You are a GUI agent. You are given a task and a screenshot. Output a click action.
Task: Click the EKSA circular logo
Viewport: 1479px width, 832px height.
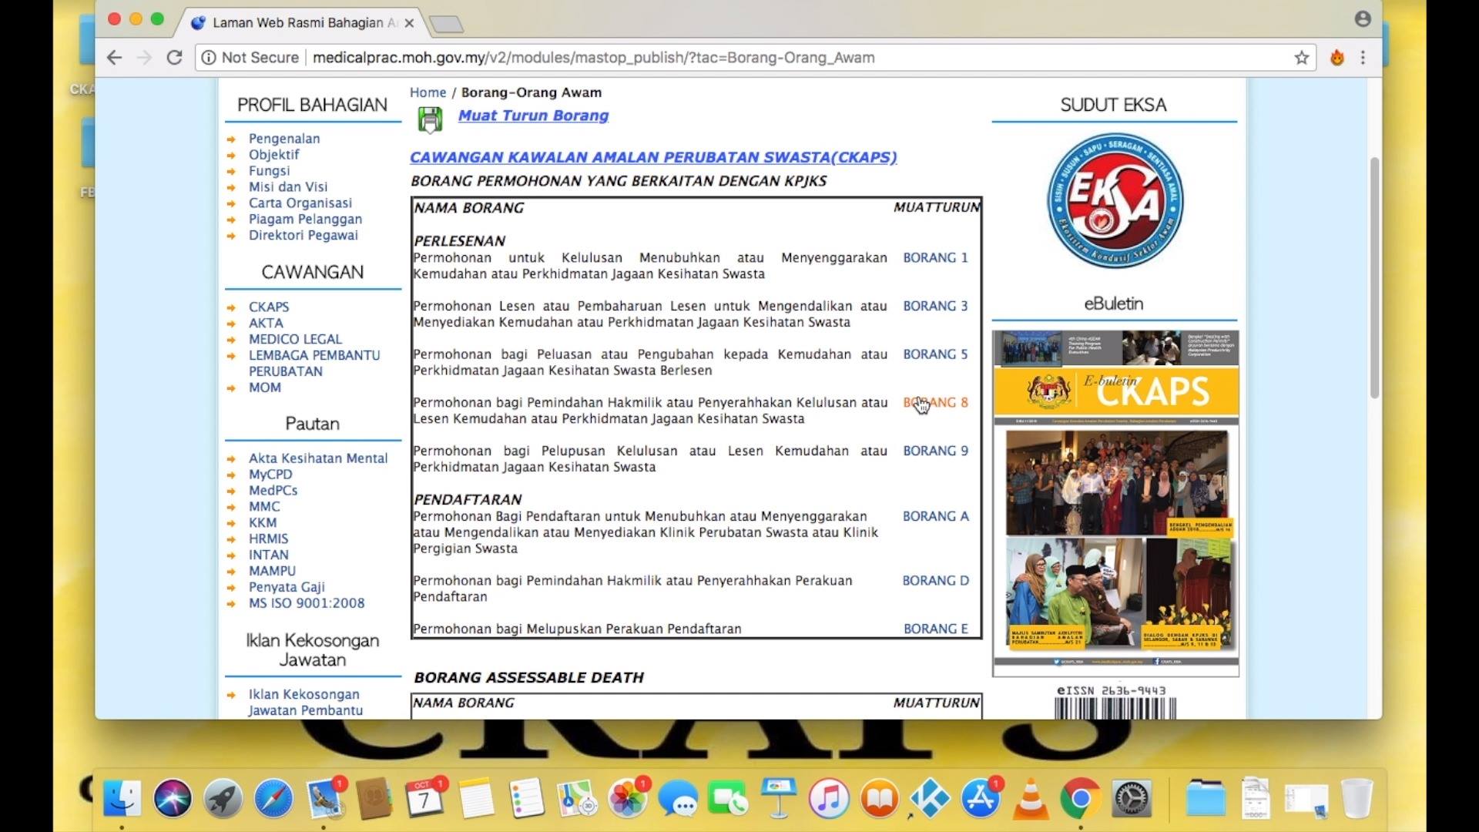coord(1115,202)
